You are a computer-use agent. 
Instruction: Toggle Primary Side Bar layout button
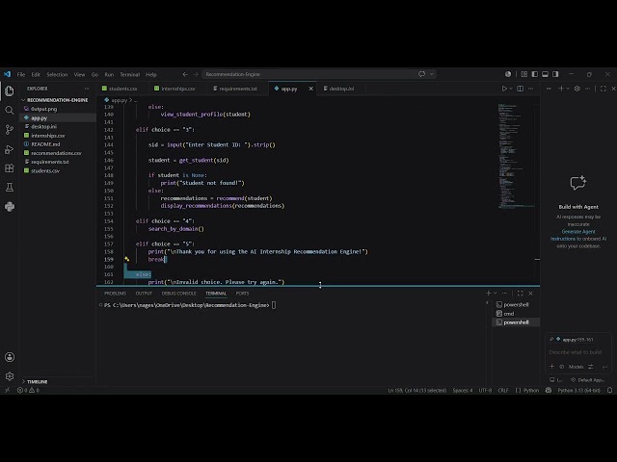tap(534, 74)
